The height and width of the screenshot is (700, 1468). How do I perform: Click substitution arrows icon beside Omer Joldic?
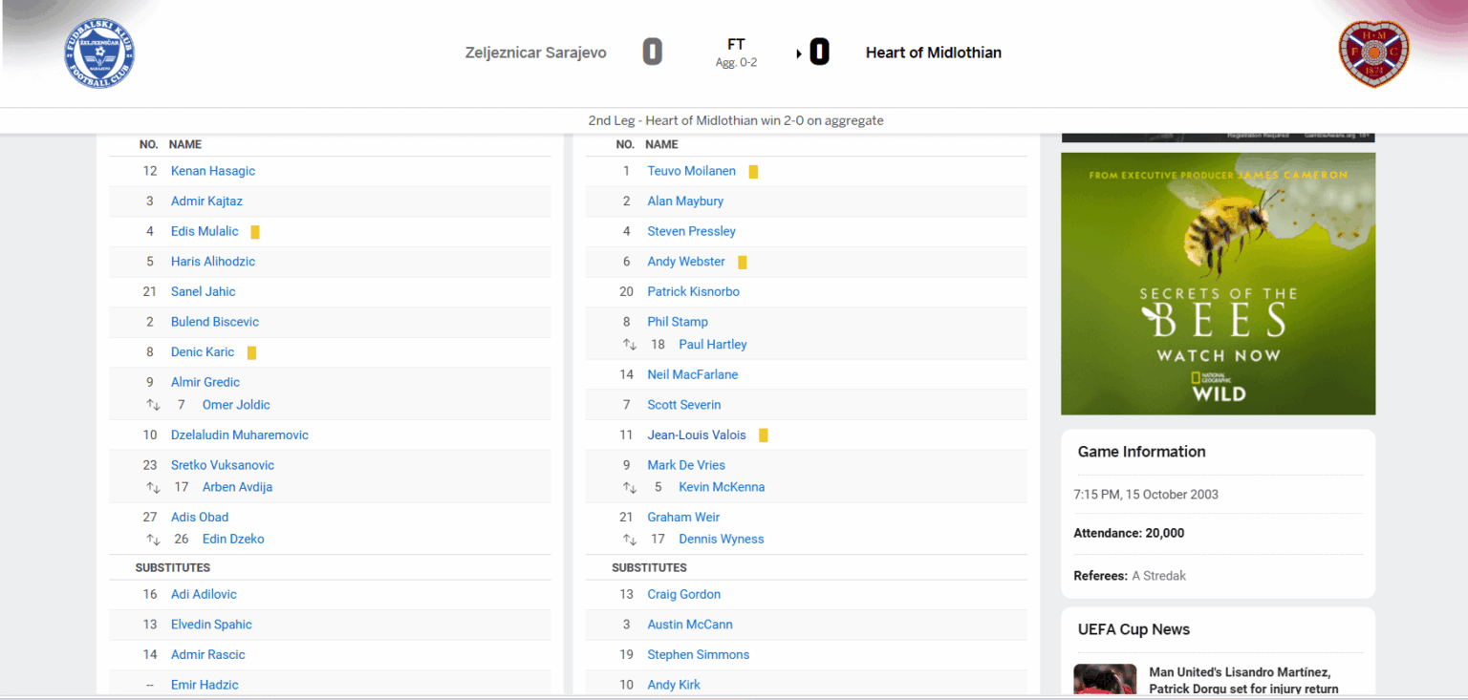pos(153,405)
